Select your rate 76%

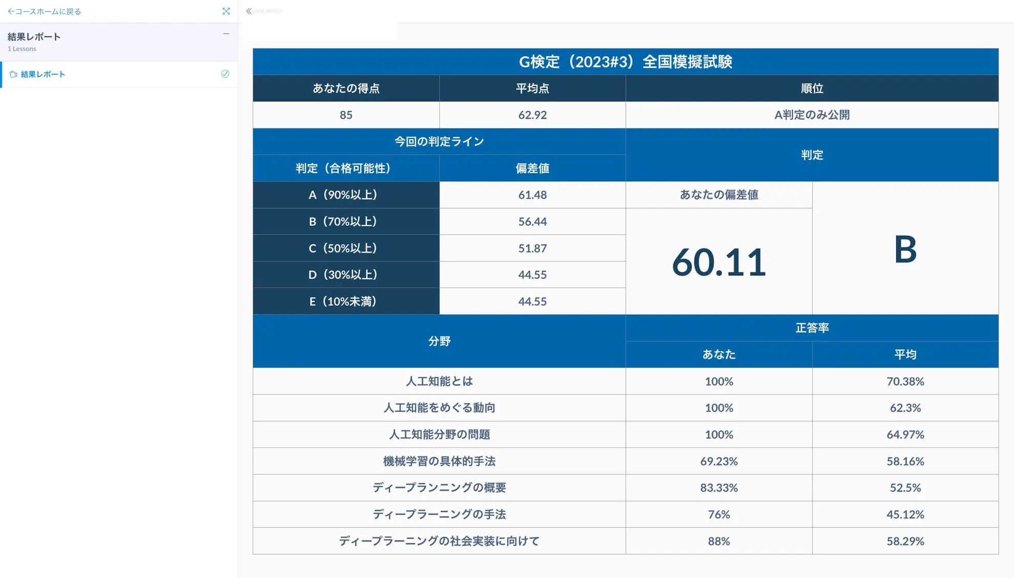click(719, 514)
